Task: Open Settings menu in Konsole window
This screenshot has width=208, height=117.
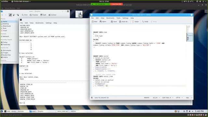Action: pos(48,23)
